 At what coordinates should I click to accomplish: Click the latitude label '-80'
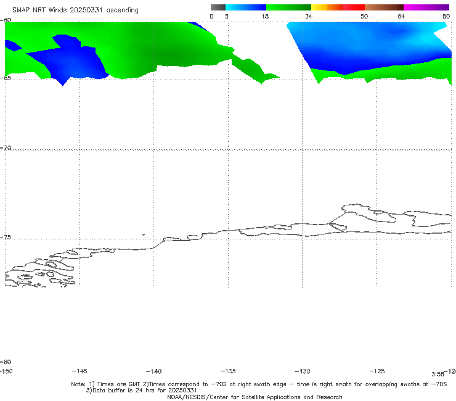click(6, 362)
